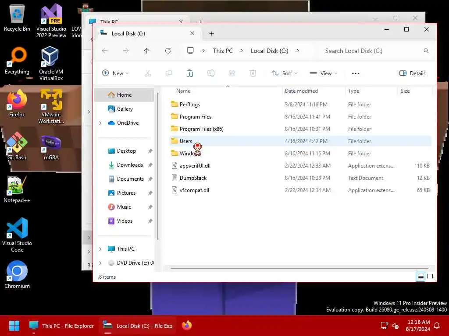The image size is (449, 336).
Task: Switch to This PC taskbar window
Action: (x=61, y=325)
